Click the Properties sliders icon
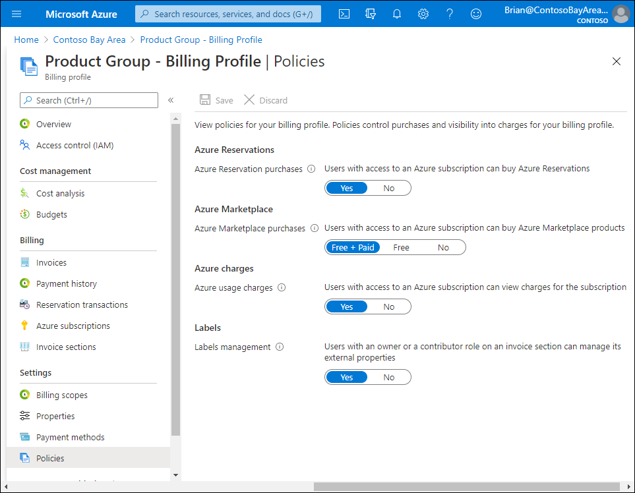The width and height of the screenshot is (635, 493). (x=24, y=416)
